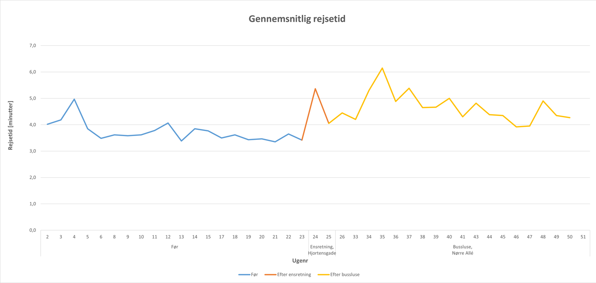Click the 3,0 label on the vertical axis
Image resolution: width=596 pixels, height=283 pixels.
[x=32, y=151]
